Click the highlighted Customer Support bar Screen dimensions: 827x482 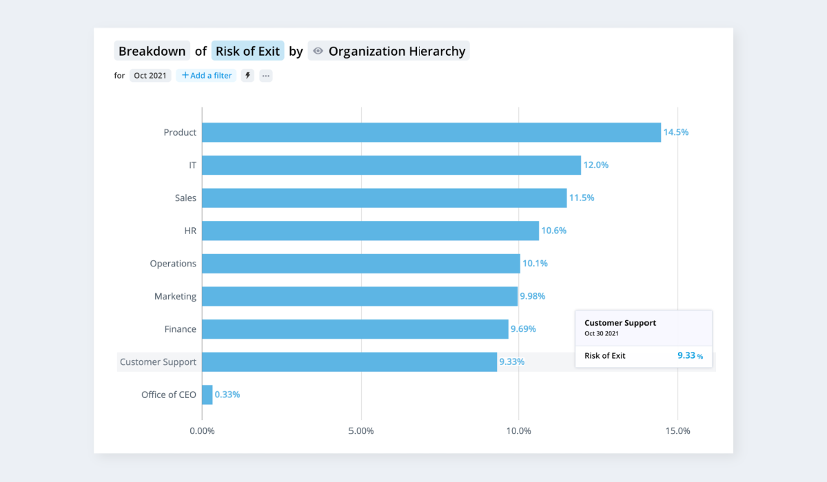(349, 362)
